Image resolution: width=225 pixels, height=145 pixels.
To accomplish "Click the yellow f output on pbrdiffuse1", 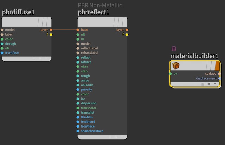I will [x=51, y=35].
